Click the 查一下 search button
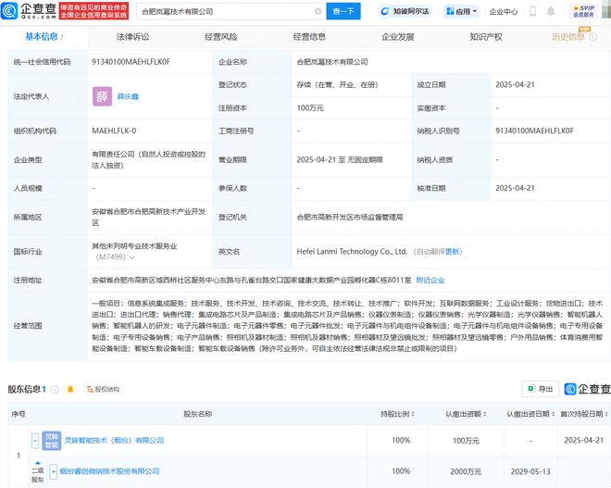Screen dimensions: 611x488 pyautogui.click(x=343, y=11)
